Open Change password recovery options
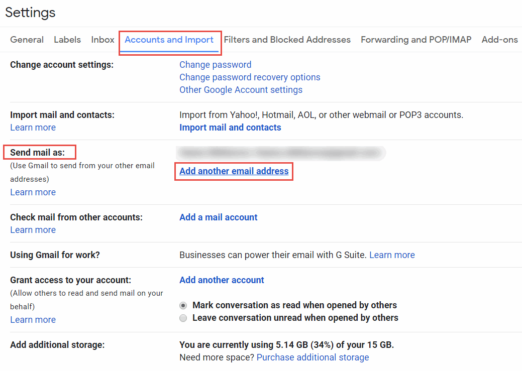Image resolution: width=522 pixels, height=371 pixels. [x=250, y=77]
